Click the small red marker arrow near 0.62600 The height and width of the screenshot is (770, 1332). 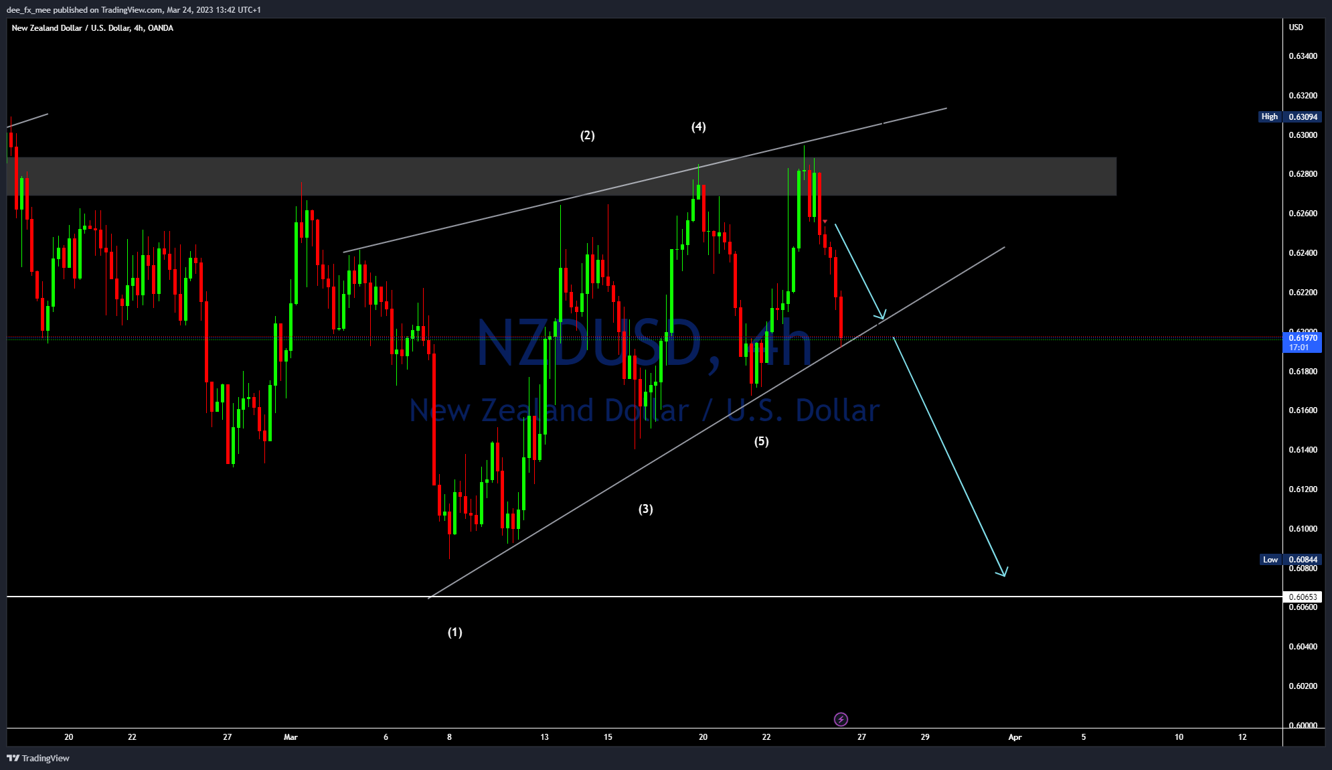(825, 222)
